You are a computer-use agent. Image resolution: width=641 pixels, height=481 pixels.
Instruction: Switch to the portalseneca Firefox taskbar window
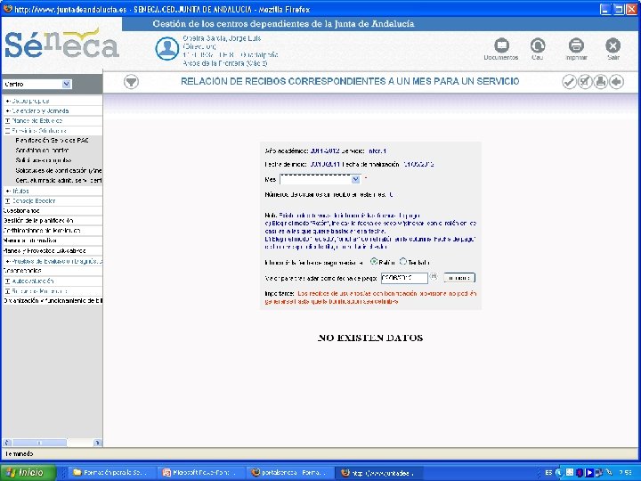pos(290,473)
